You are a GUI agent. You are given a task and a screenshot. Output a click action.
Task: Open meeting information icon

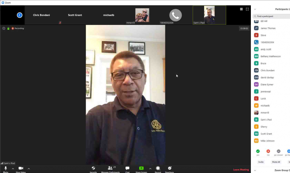[4, 29]
